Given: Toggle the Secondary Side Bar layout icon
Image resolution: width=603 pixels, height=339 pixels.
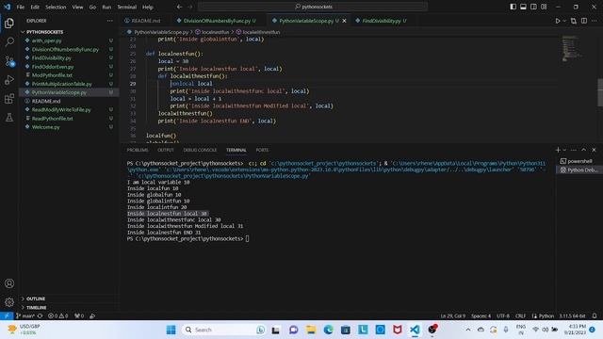Looking at the screenshot, I should tap(533, 7).
